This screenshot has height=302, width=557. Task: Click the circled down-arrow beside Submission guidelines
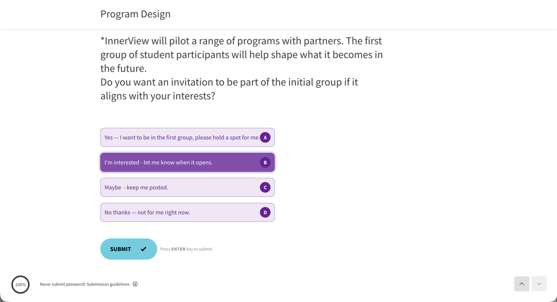(x=135, y=284)
